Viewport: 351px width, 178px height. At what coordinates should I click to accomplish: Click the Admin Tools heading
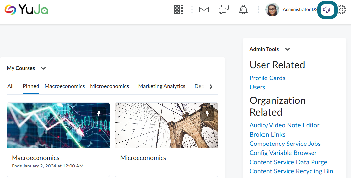coord(264,49)
